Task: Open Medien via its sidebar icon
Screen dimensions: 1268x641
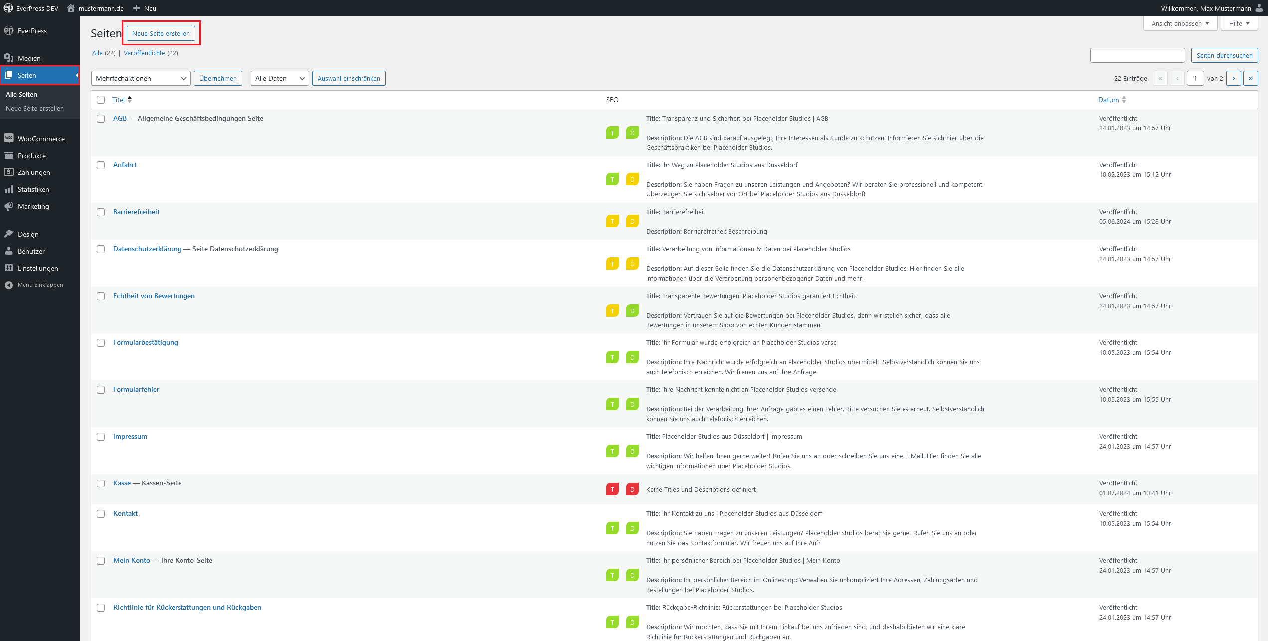Action: pos(9,58)
